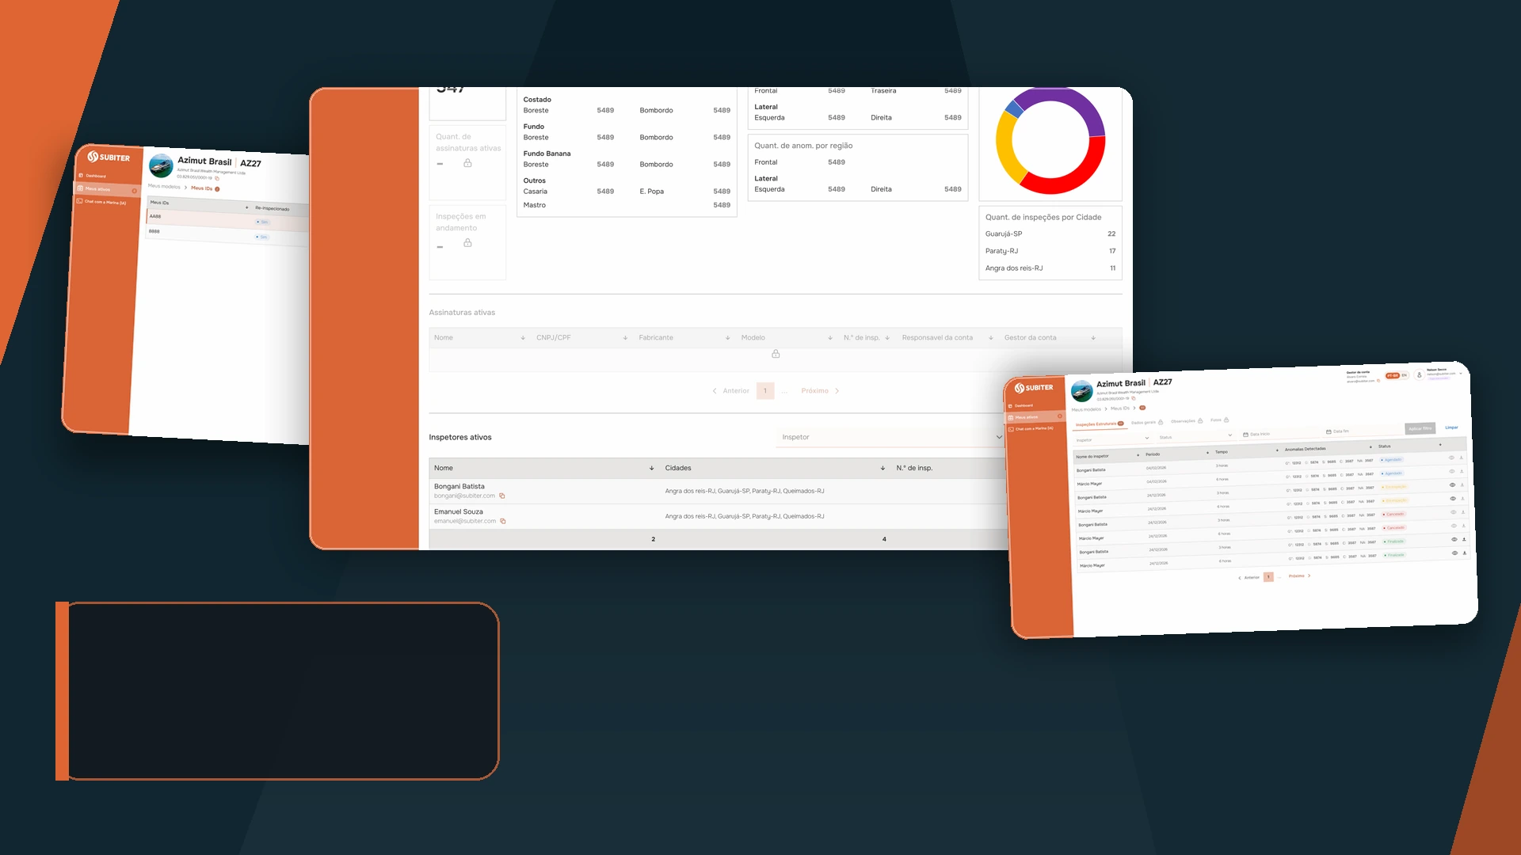Switch to the Dados gerais tab
This screenshot has height=855, width=1521.
(x=1147, y=423)
